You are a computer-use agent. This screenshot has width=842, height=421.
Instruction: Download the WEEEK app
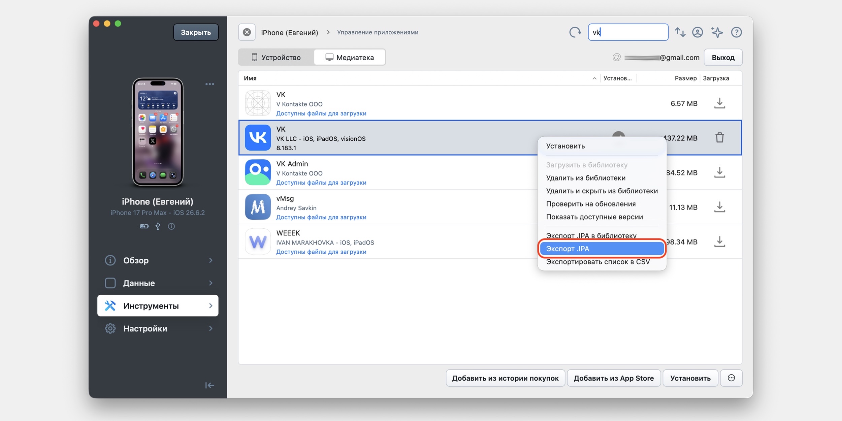[719, 241]
